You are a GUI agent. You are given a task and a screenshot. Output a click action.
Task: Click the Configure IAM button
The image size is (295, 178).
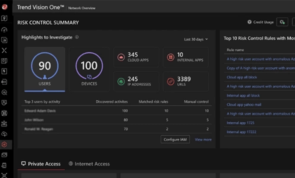click(175, 140)
